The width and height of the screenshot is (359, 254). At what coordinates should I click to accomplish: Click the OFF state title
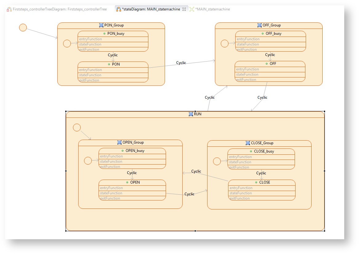click(x=273, y=64)
